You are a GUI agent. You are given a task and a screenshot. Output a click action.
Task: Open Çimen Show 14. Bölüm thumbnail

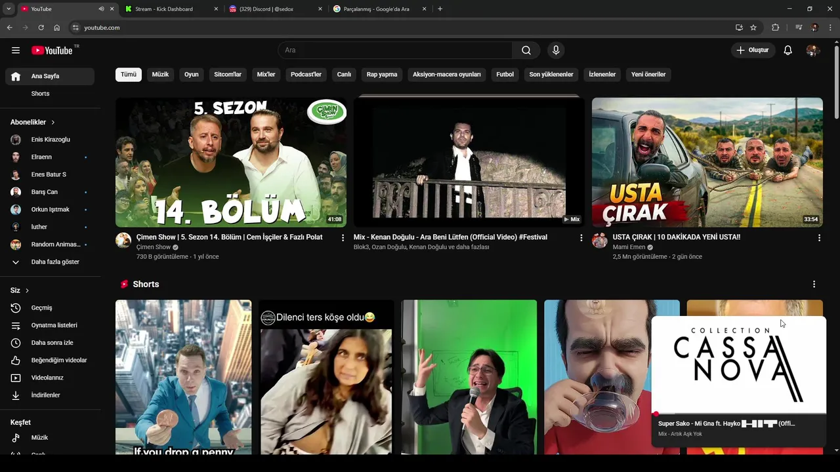point(231,163)
